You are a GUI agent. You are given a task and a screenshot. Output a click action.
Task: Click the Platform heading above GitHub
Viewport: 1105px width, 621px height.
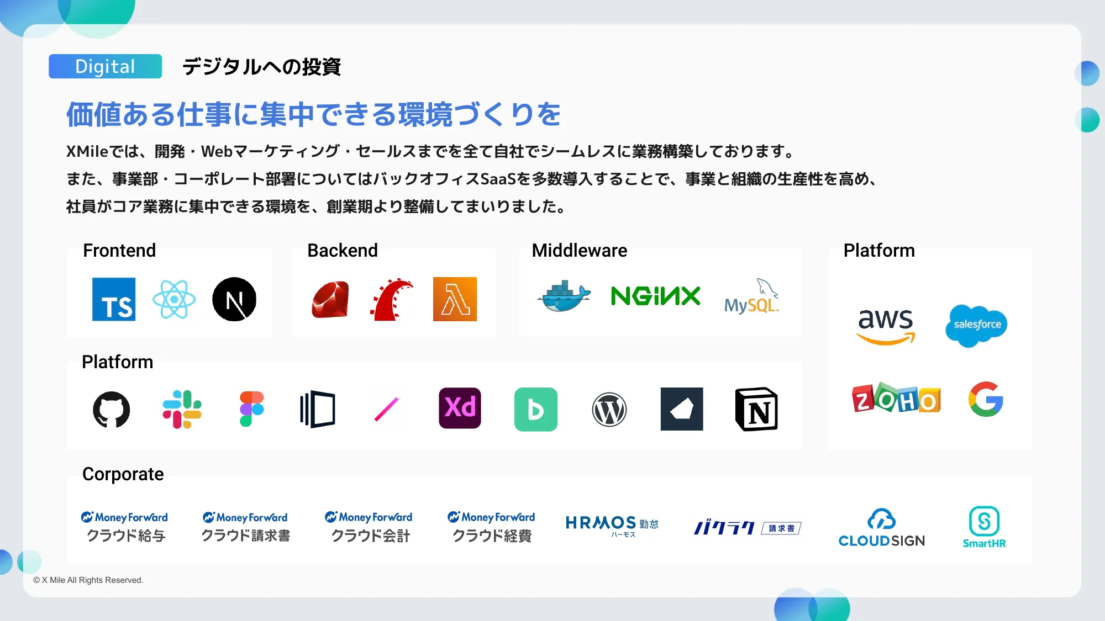tap(118, 362)
